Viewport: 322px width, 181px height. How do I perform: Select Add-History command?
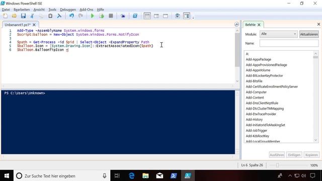pyautogui.click(x=254, y=120)
